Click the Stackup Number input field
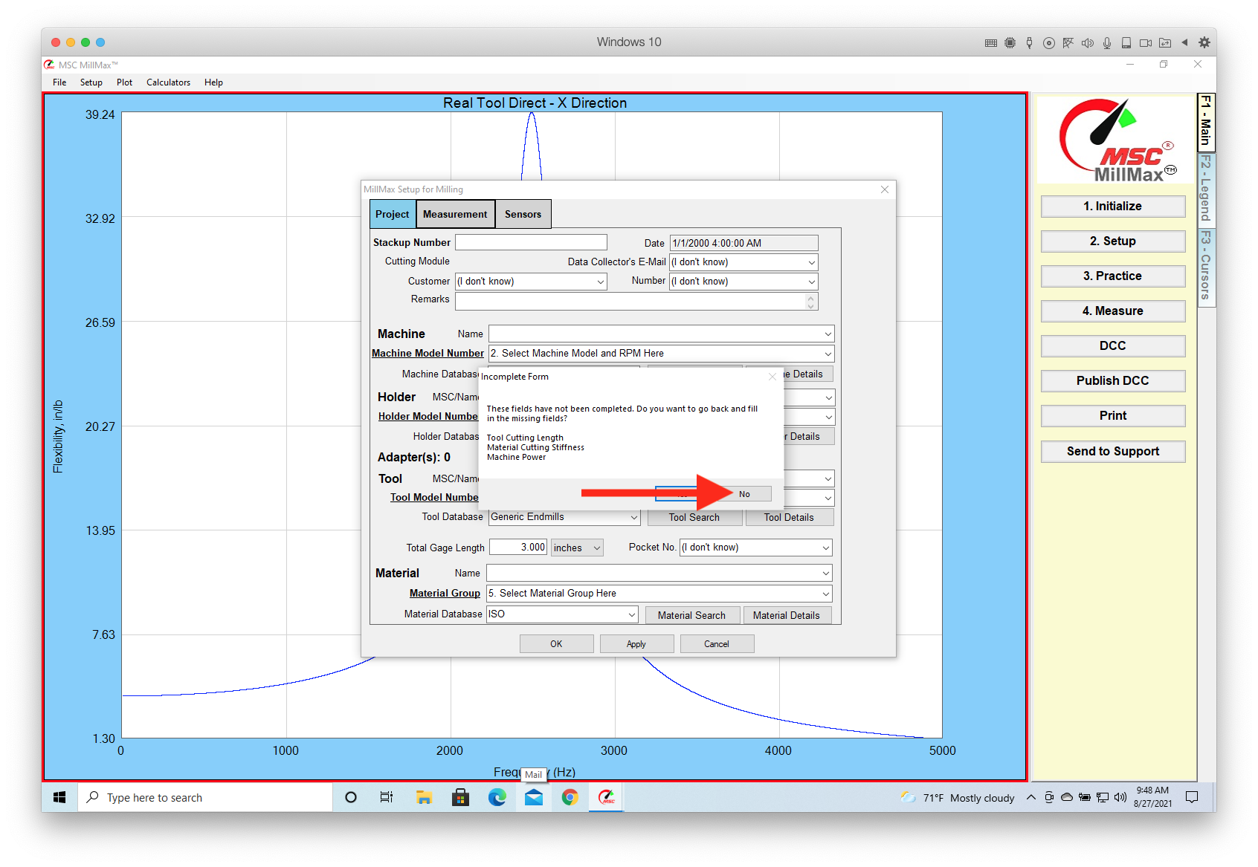 (531, 243)
